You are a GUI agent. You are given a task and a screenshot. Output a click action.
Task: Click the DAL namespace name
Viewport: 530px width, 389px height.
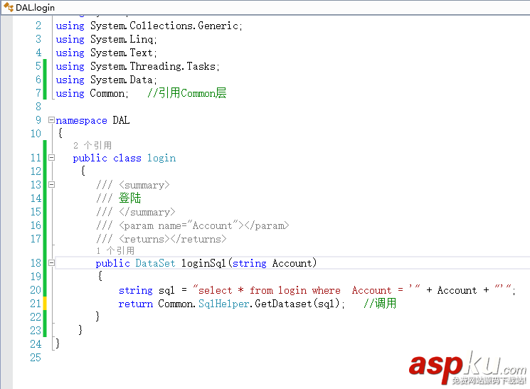tap(121, 120)
